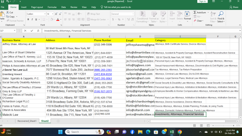The height and width of the screenshot is (136, 242).
Task: Increase font size with larger A icon
Action: tap(56, 14)
